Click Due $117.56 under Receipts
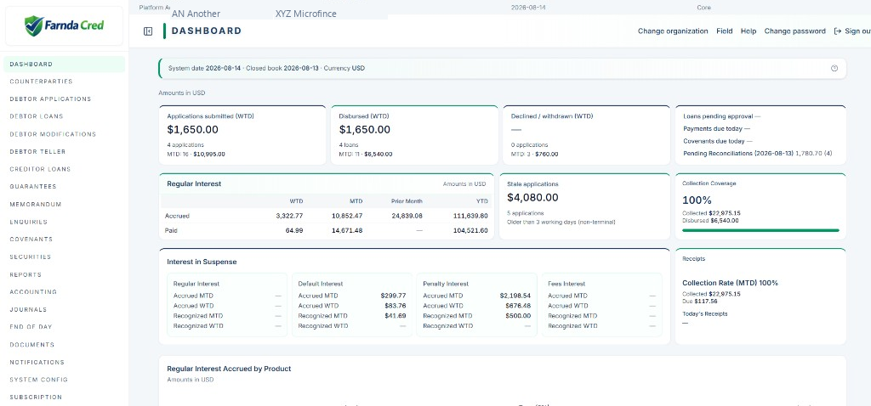The width and height of the screenshot is (871, 406). coord(700,302)
